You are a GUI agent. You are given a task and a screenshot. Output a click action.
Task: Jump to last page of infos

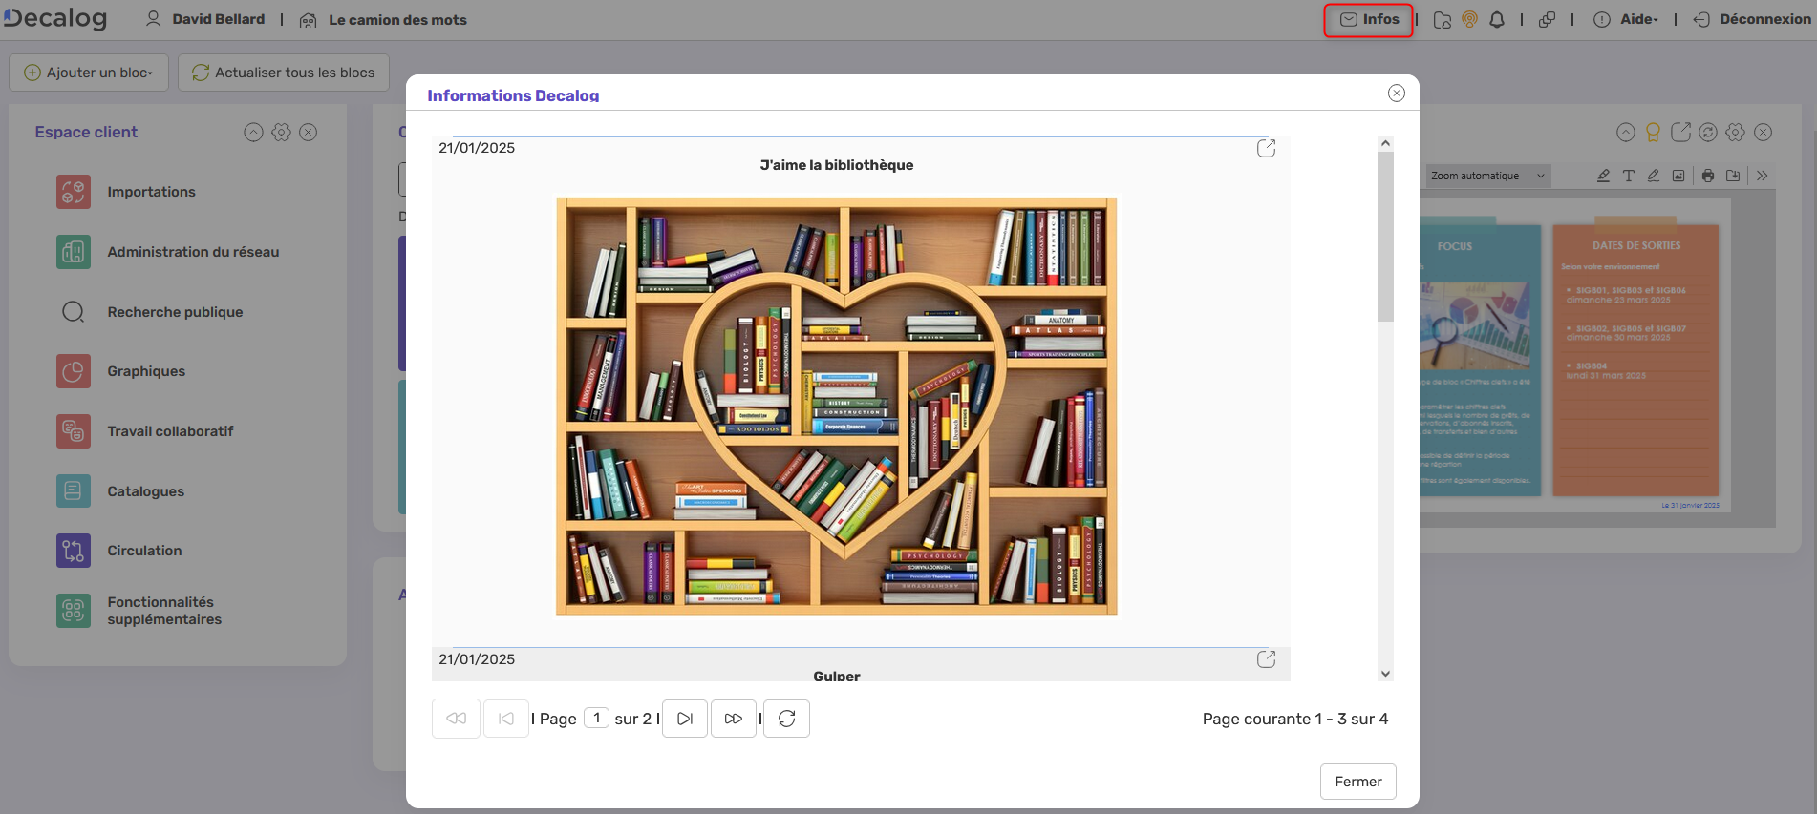[x=733, y=719]
